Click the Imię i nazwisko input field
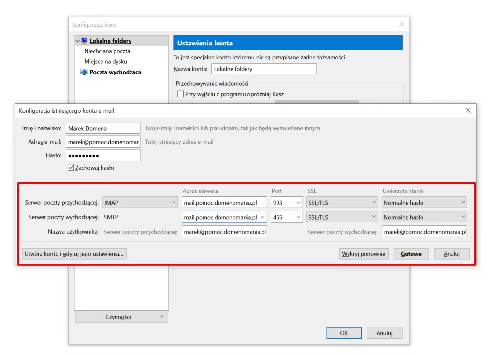This screenshot has height=355, width=495. (x=103, y=128)
